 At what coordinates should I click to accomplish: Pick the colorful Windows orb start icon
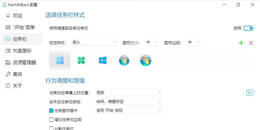pos(146,61)
